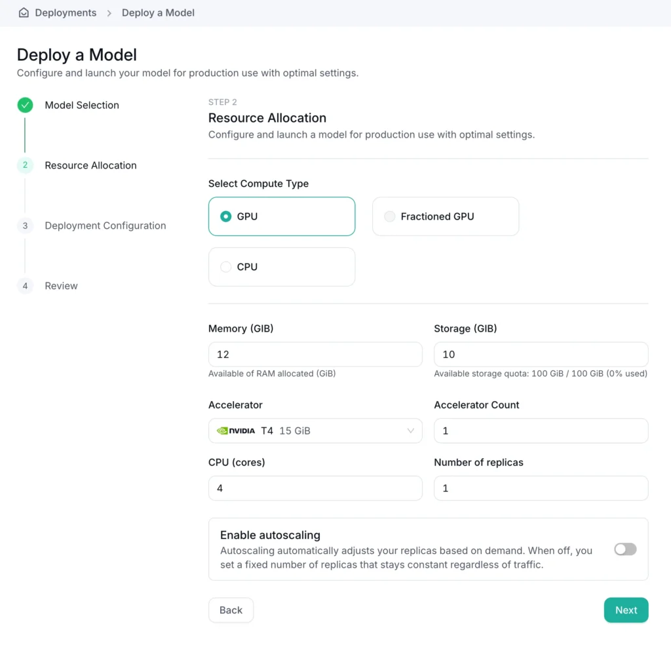The image size is (671, 664).
Task: Click the green Model Selection checkmark icon
Action: click(25, 105)
